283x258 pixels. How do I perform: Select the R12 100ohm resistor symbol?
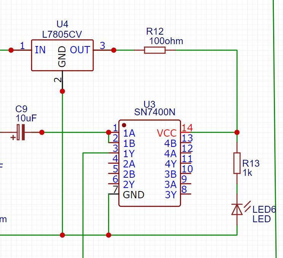click(155, 50)
